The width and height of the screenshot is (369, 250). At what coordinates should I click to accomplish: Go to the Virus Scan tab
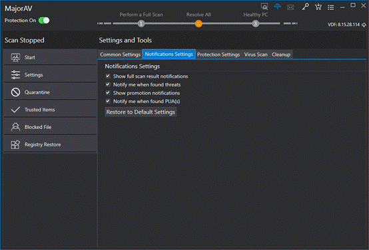pos(256,55)
